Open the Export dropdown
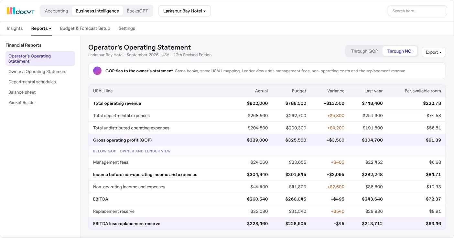Screen dimensions: 454x238 click(434, 52)
